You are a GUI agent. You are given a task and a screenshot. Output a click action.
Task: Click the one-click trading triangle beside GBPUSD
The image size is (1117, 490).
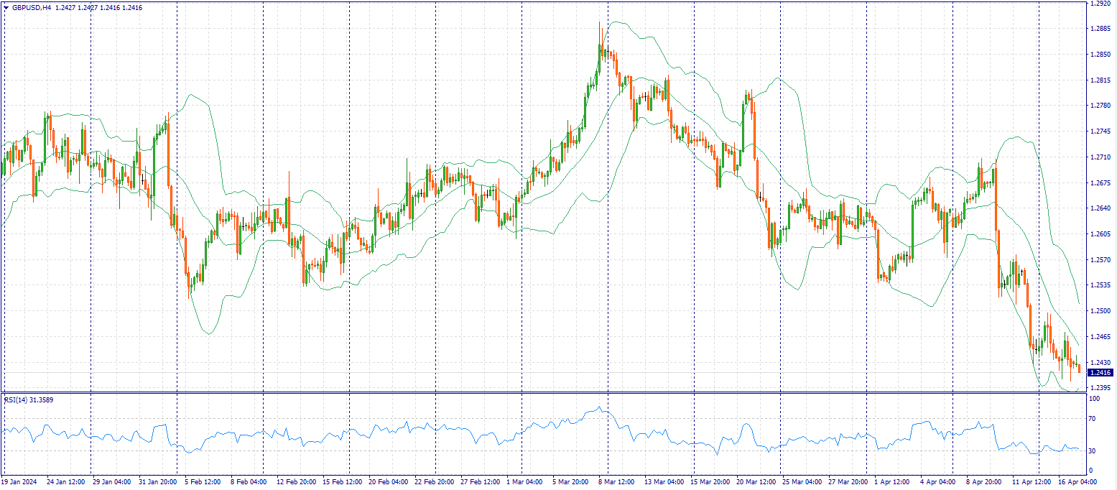(x=6, y=7)
